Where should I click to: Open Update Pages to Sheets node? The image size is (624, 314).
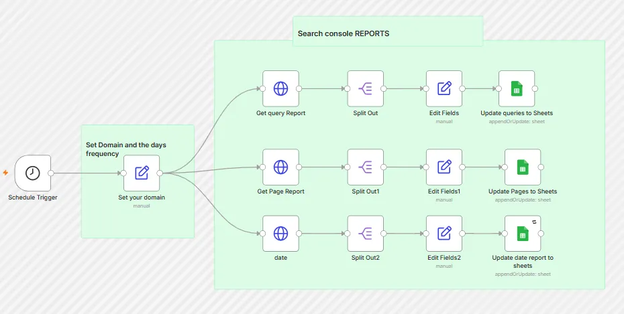click(x=523, y=167)
